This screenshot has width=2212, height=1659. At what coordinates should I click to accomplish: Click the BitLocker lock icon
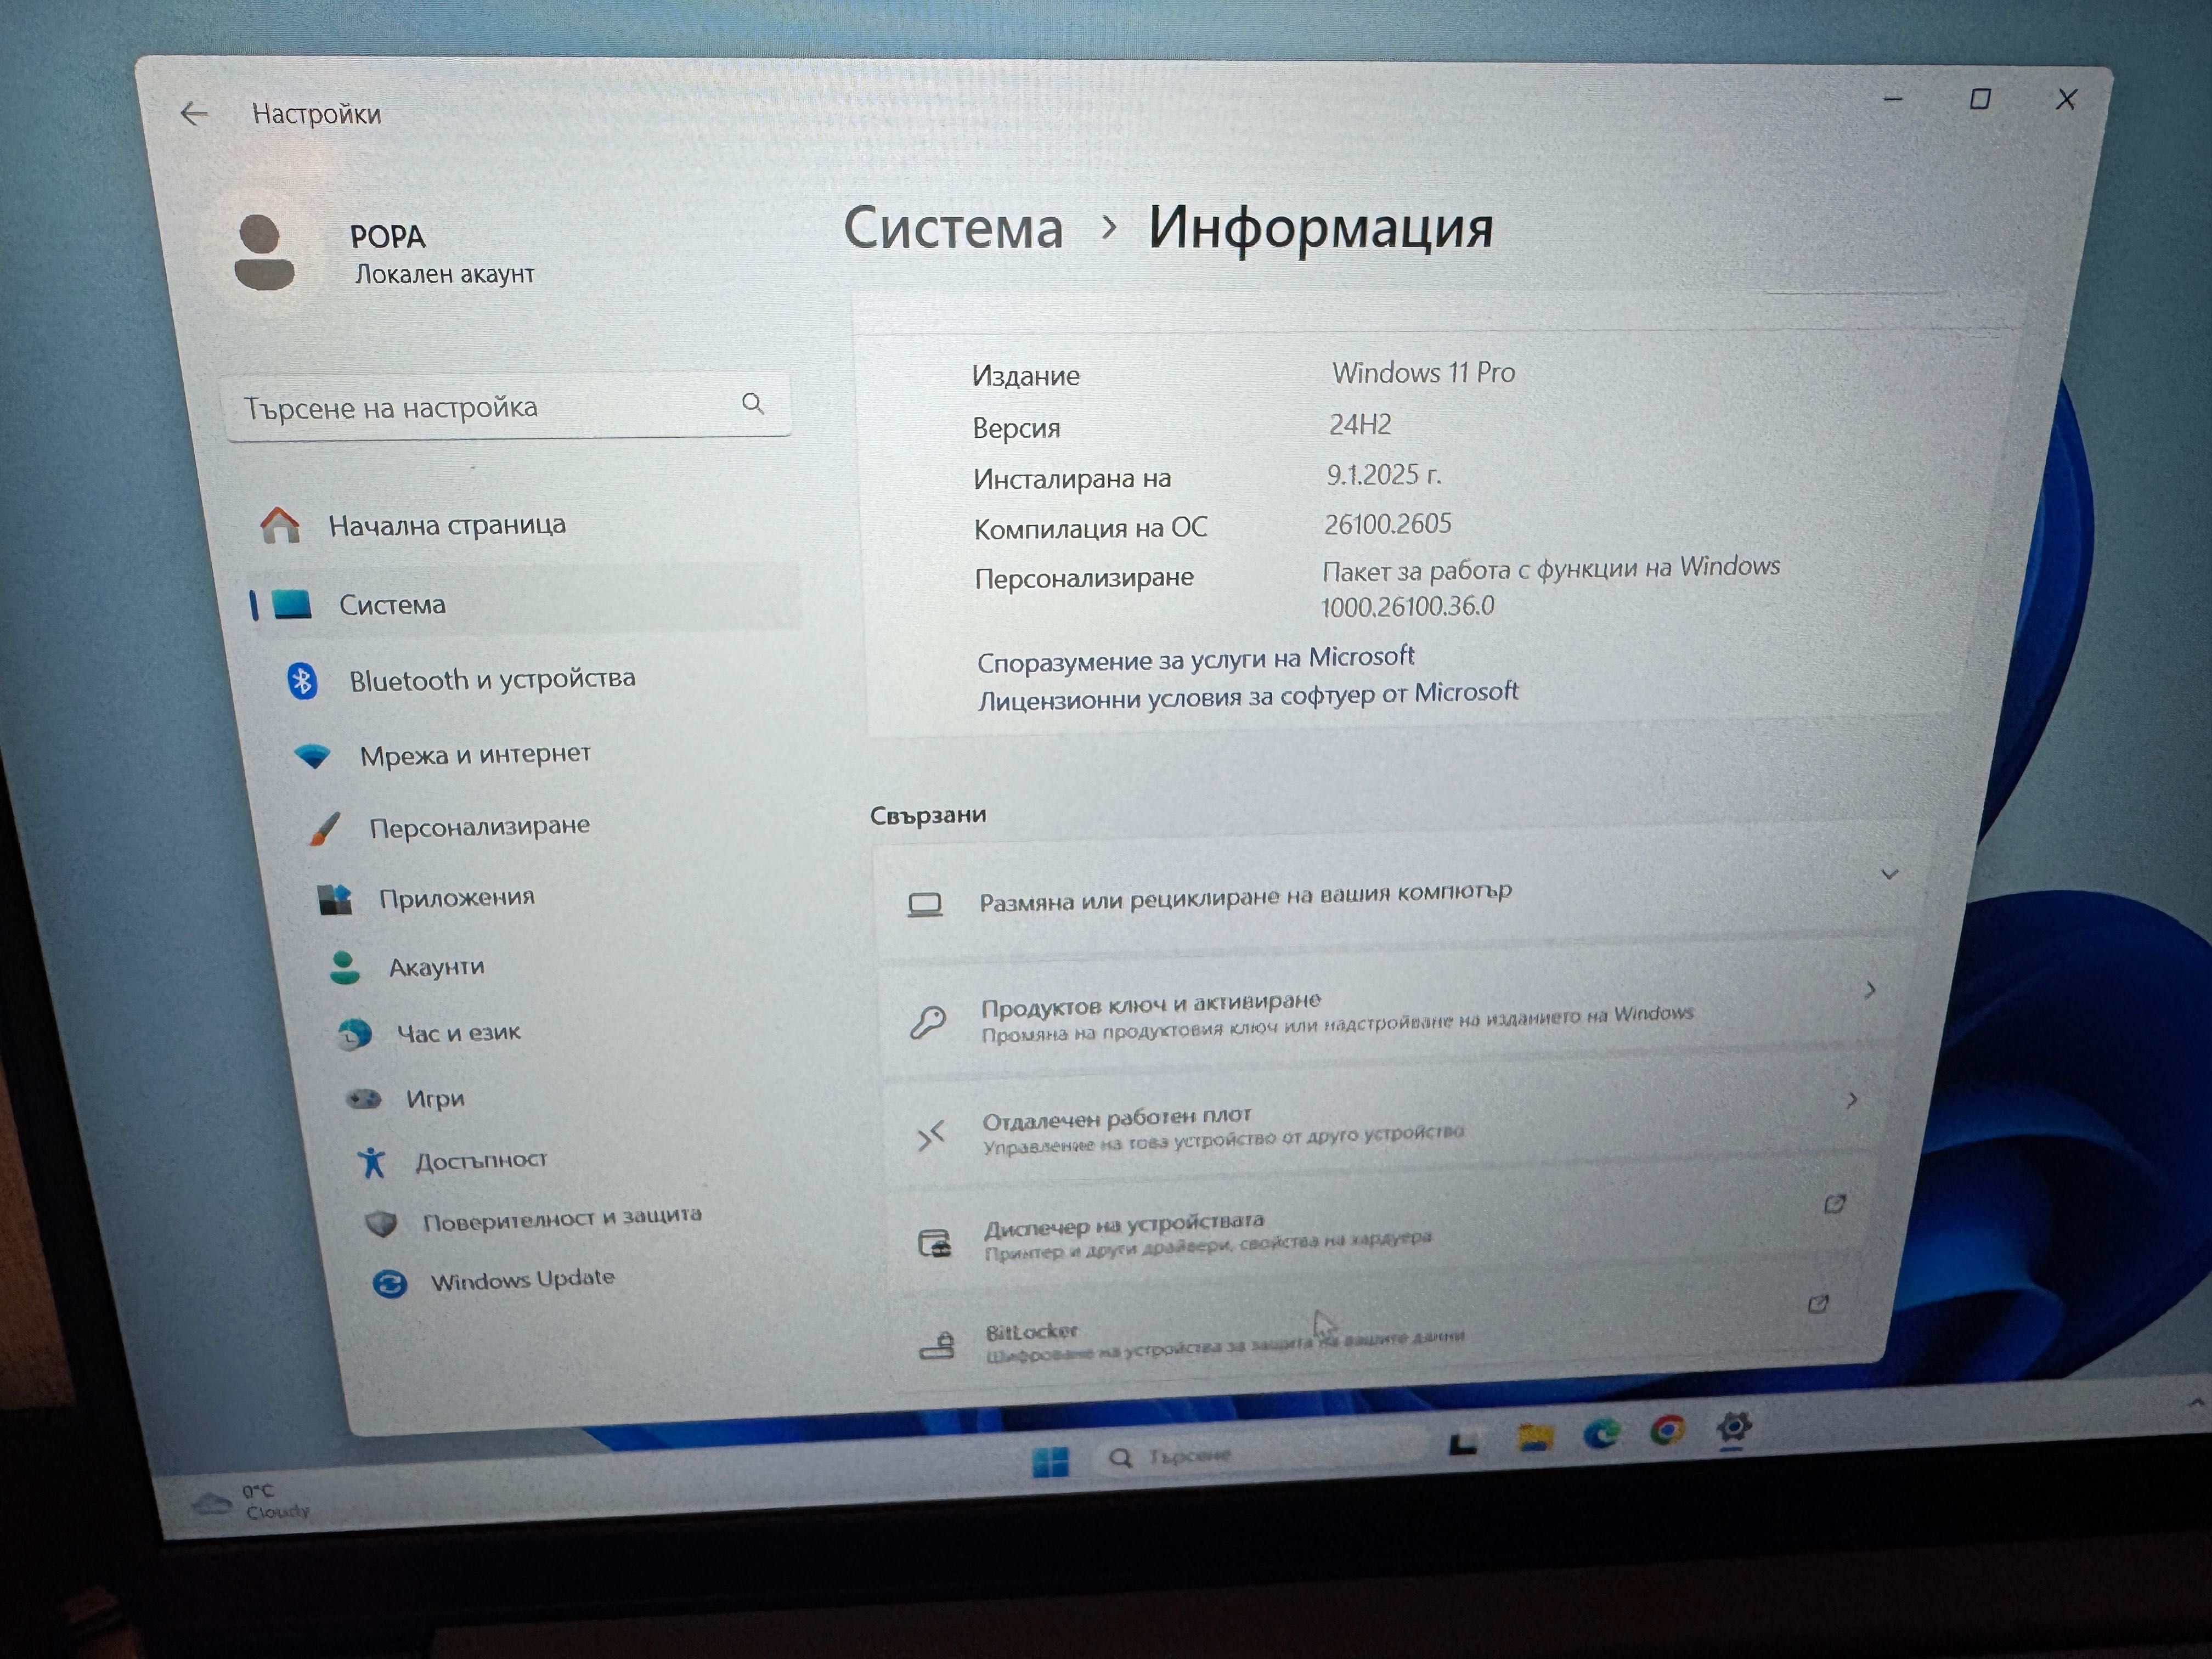pos(937,1345)
